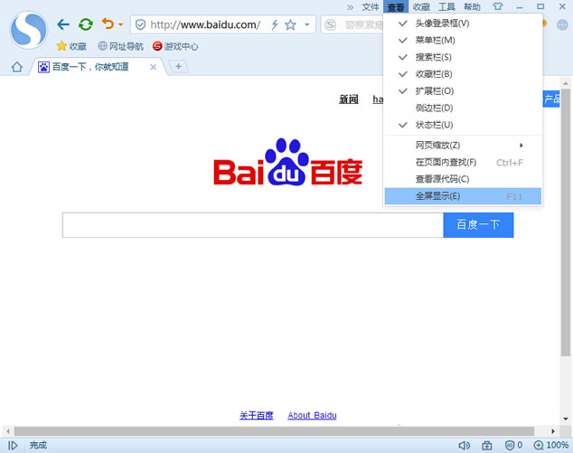Viewport: 573px width, 453px height.
Task: Open the About Baidu link
Action: (x=312, y=415)
